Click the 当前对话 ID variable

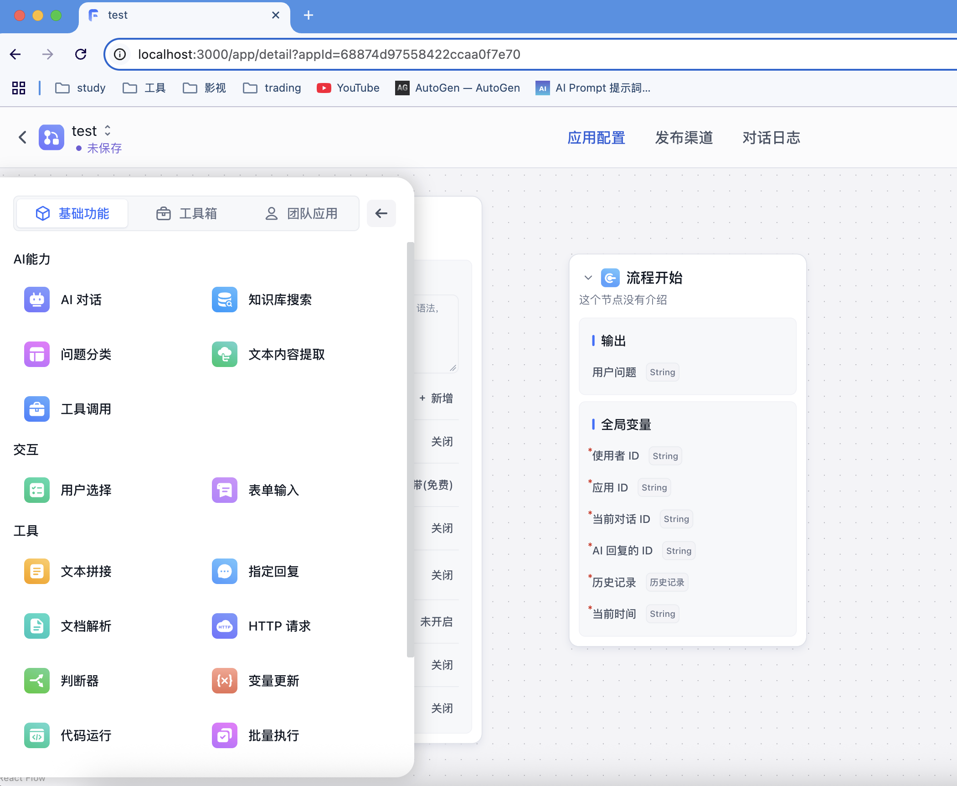click(621, 519)
